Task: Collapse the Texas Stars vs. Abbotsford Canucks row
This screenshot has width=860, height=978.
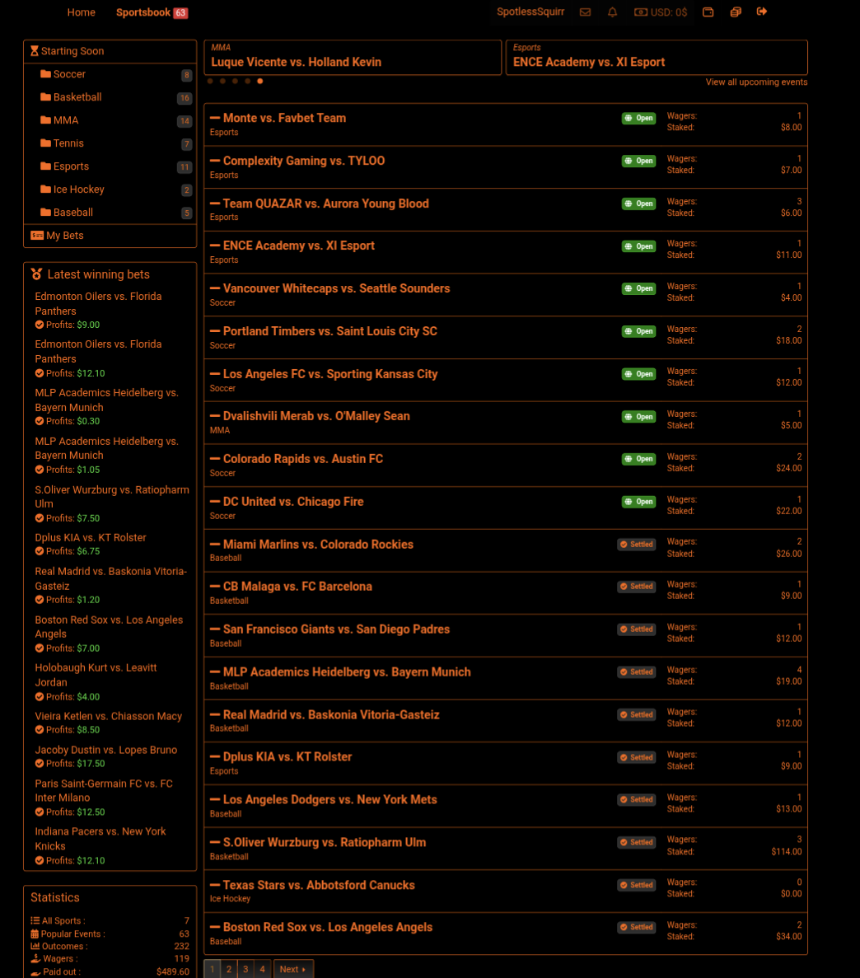Action: 215,885
